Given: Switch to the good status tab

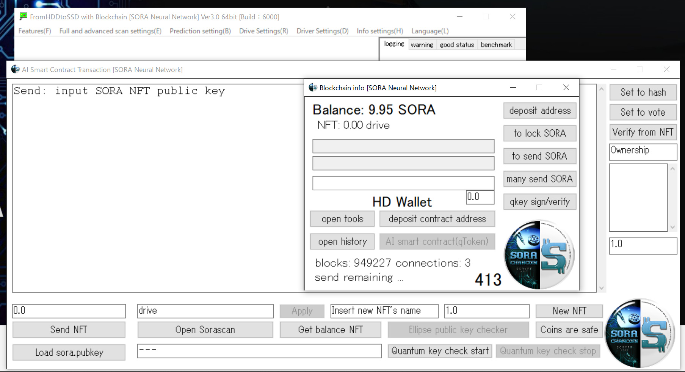Looking at the screenshot, I should (457, 45).
